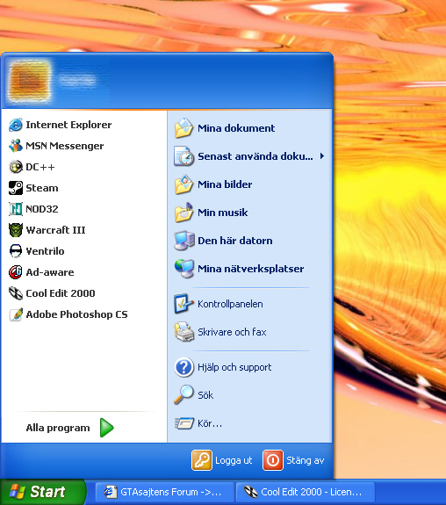Click the Hjälp och support question icon
The image size is (446, 505).
[183, 367]
